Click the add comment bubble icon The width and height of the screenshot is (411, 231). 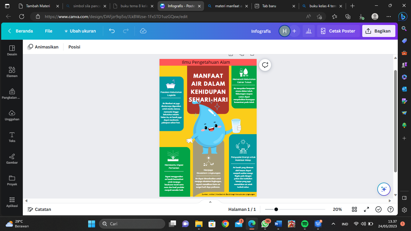click(265, 65)
